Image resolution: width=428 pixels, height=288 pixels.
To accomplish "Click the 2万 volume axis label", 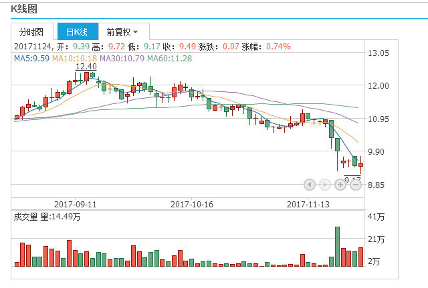I will (374, 261).
